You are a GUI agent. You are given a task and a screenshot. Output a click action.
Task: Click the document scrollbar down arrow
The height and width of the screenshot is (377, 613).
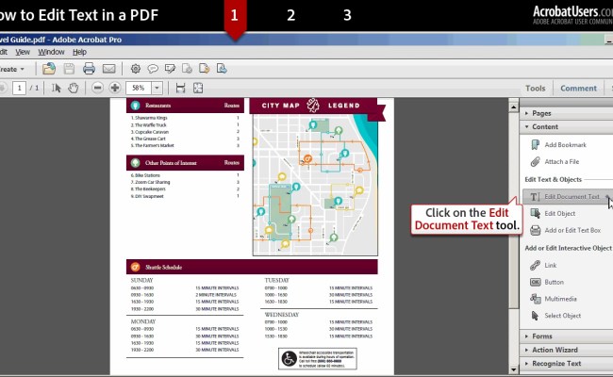pos(513,369)
